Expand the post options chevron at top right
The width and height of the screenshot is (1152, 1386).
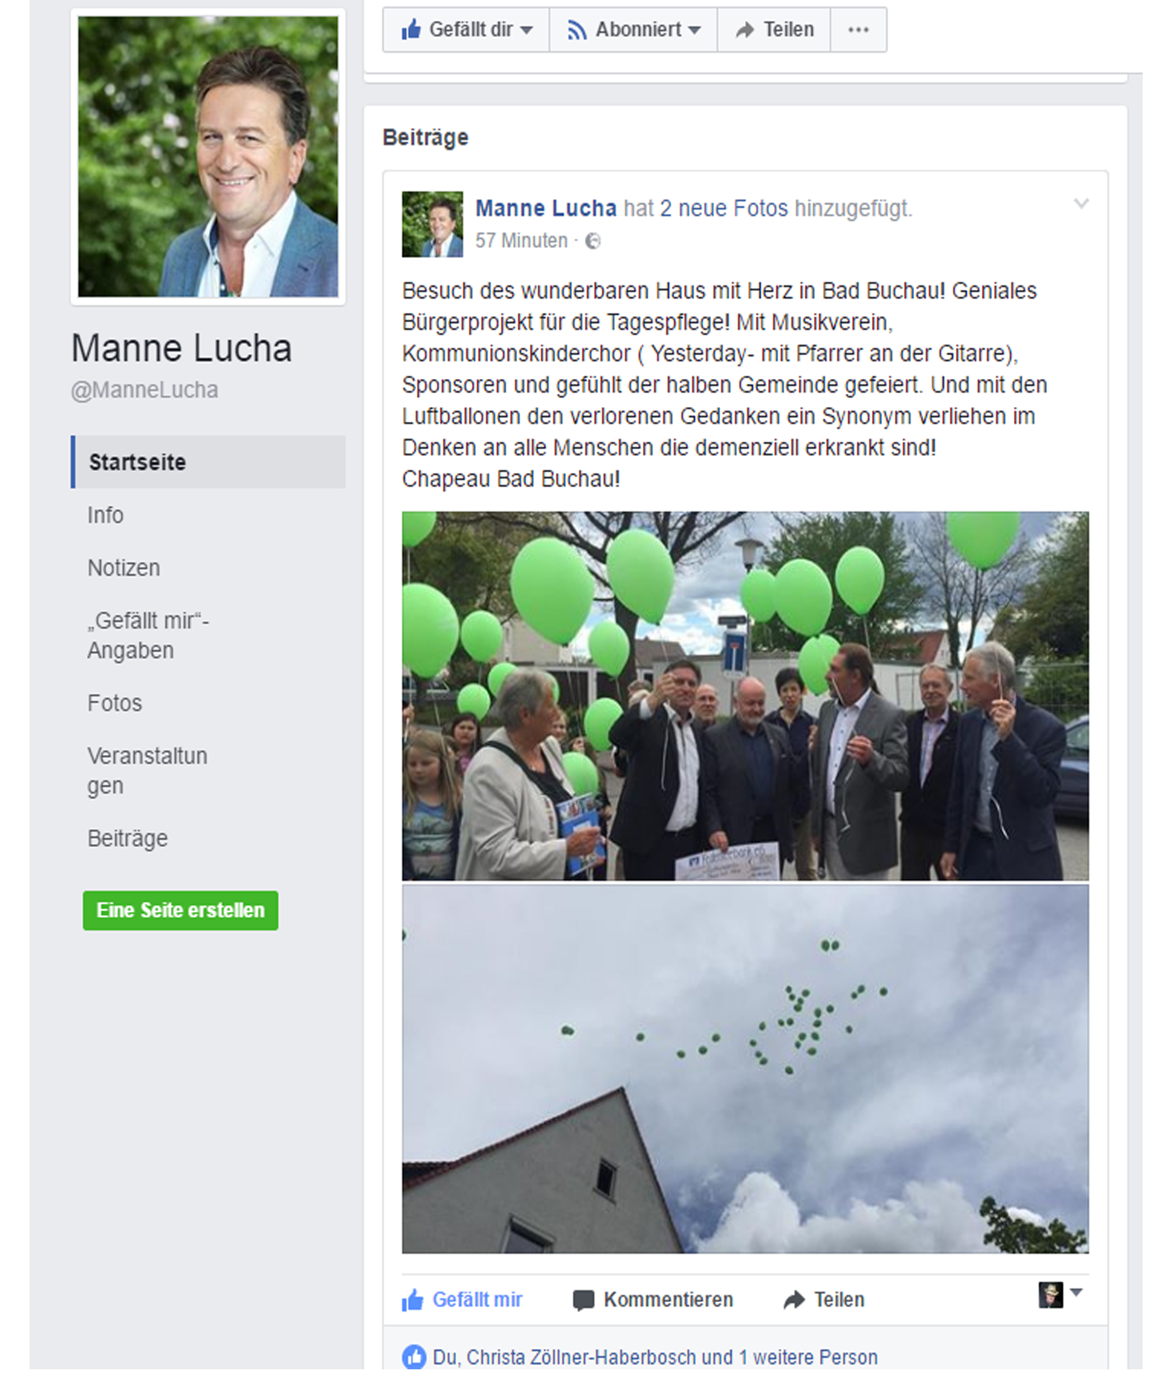point(1081,203)
